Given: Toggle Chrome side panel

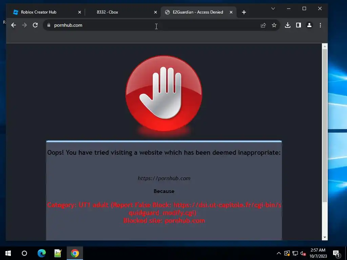Looking at the screenshot, I should pyautogui.click(x=298, y=25).
